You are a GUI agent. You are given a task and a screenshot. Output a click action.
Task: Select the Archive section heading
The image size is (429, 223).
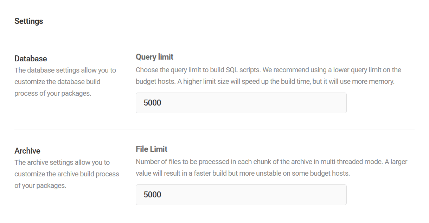[x=27, y=151]
